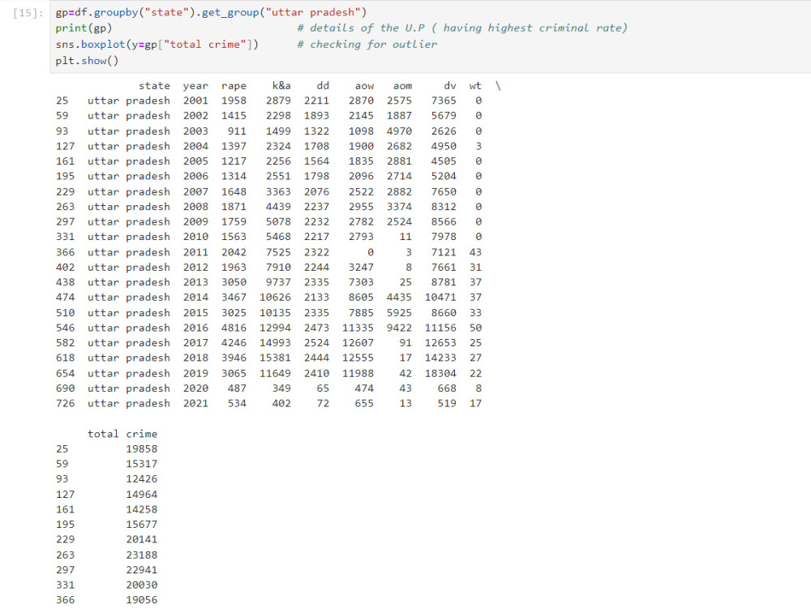Screen dimensions: 811x609
Task: Click the print(gp) code line
Action: tap(84, 28)
